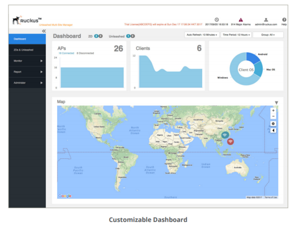Select the Administer sidebar item
This screenshot has width=301, height=227.
(27, 83)
